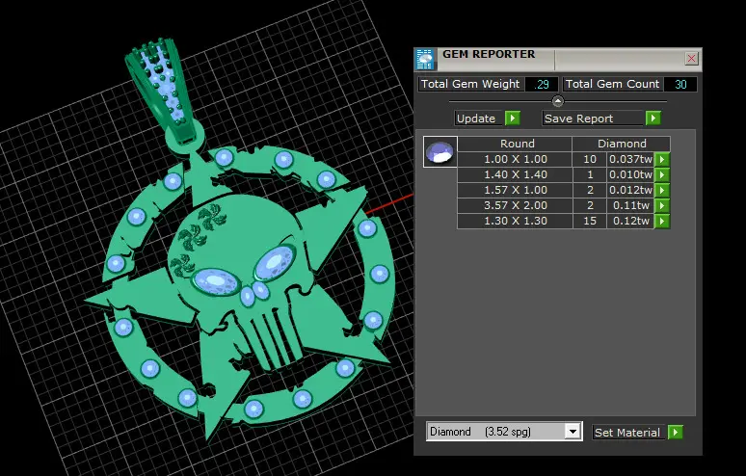Click green arrow on 1.30 X 1.30 row
The height and width of the screenshot is (476, 746).
(x=662, y=221)
